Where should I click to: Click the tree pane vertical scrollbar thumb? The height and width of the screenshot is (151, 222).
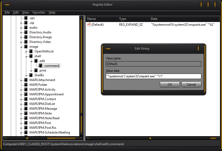tap(81, 114)
